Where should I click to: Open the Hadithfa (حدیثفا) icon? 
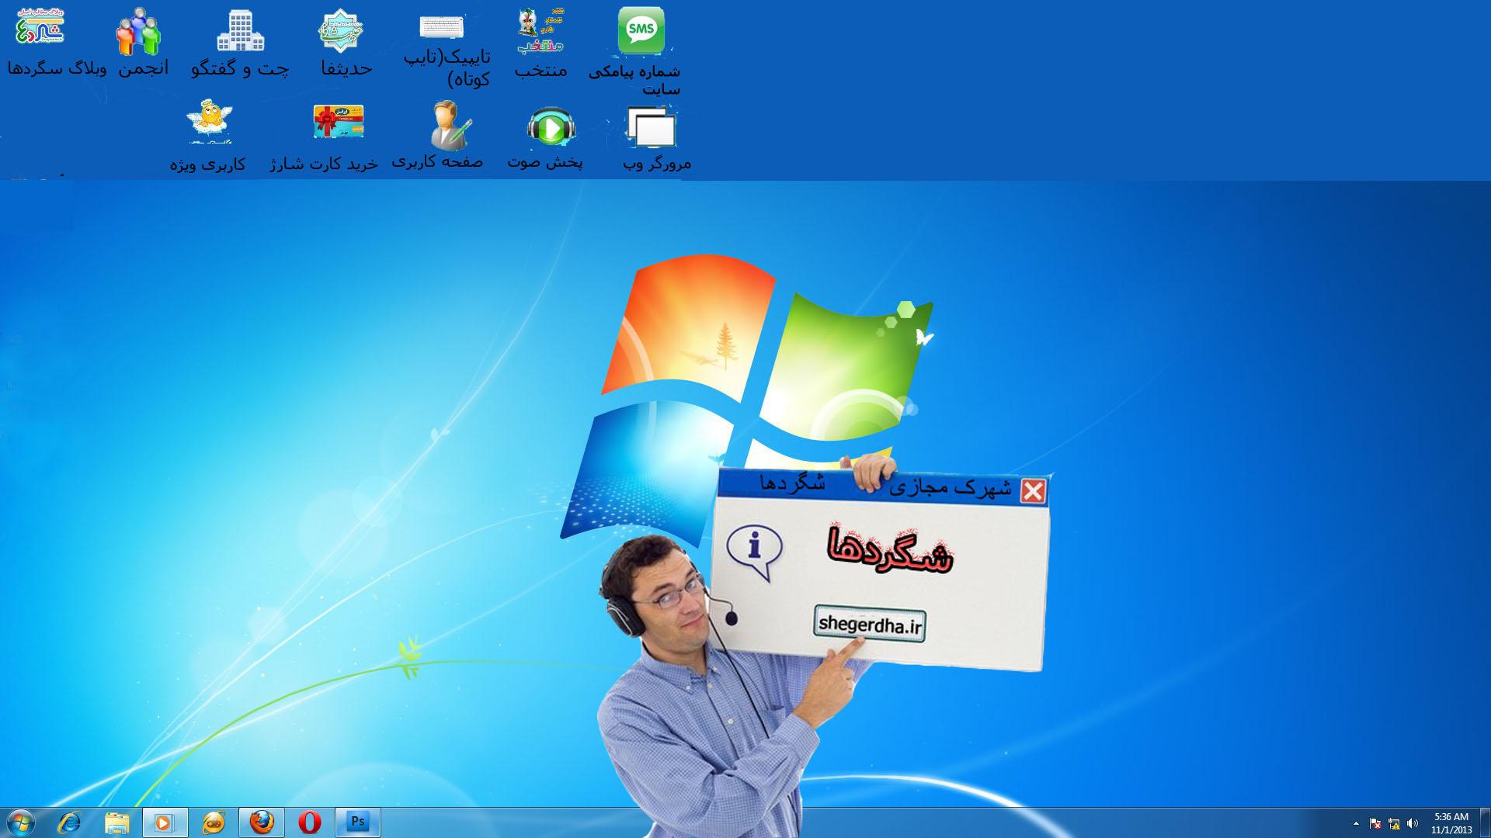pos(342,31)
